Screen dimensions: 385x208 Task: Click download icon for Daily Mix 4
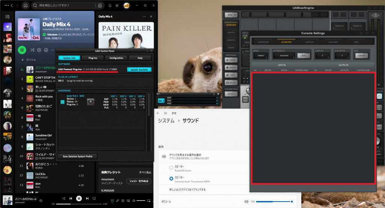tap(46, 50)
